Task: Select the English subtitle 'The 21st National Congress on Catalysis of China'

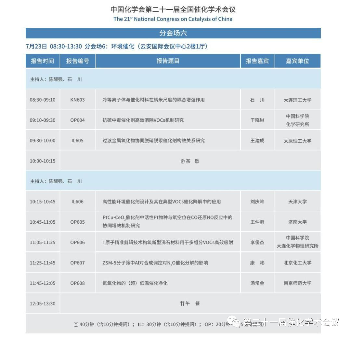Action: (x=173, y=19)
